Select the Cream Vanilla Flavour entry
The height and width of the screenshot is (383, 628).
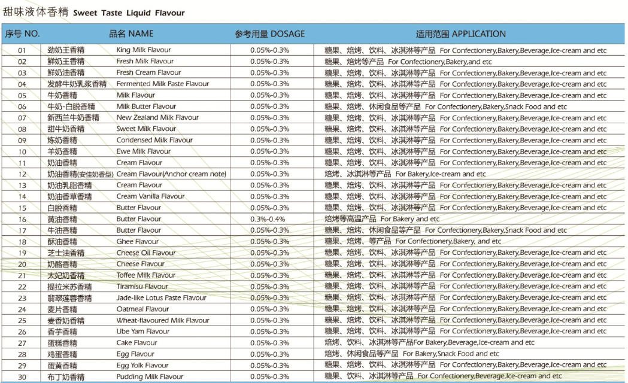tap(150, 196)
